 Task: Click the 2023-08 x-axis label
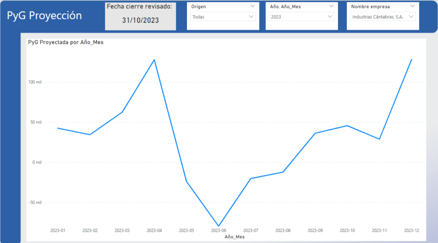pyautogui.click(x=283, y=231)
